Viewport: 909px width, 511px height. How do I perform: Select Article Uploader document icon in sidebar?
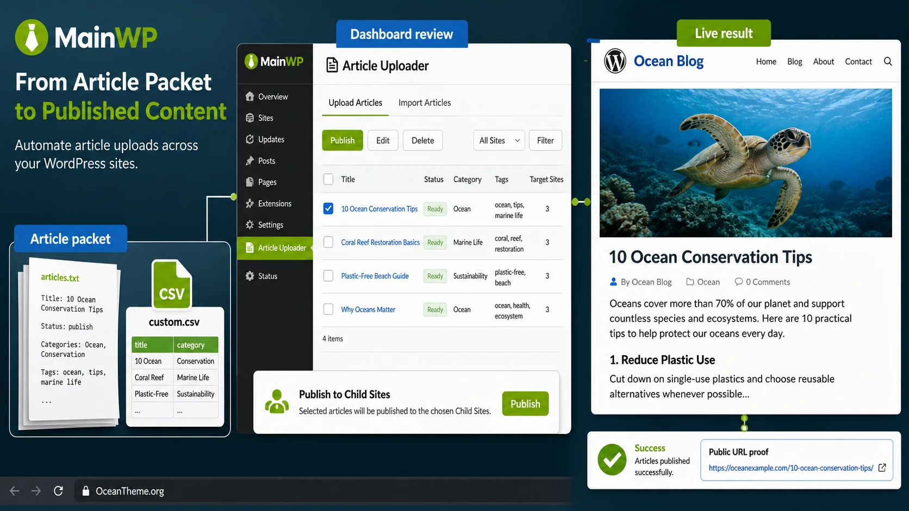click(250, 248)
